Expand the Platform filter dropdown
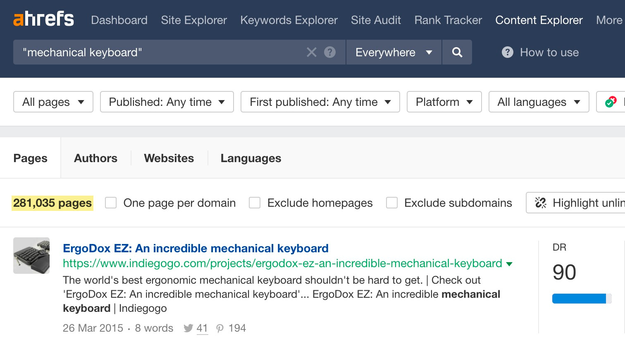 tap(444, 102)
